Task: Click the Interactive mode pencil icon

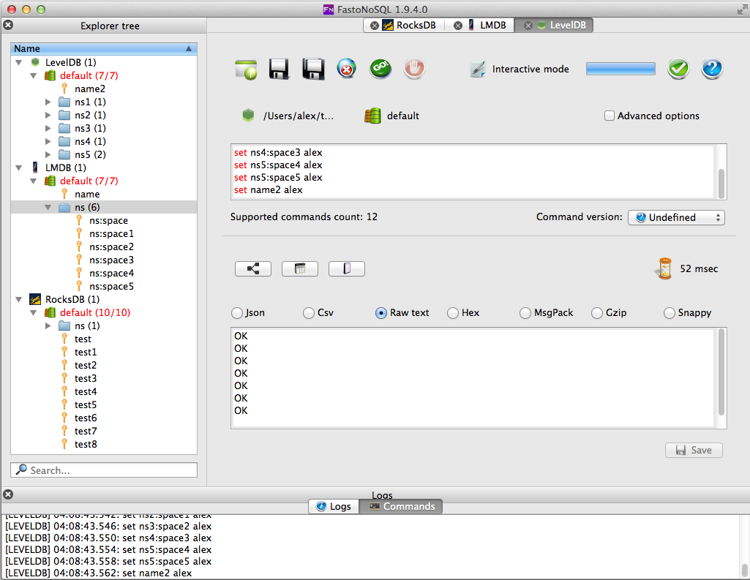Action: [477, 69]
